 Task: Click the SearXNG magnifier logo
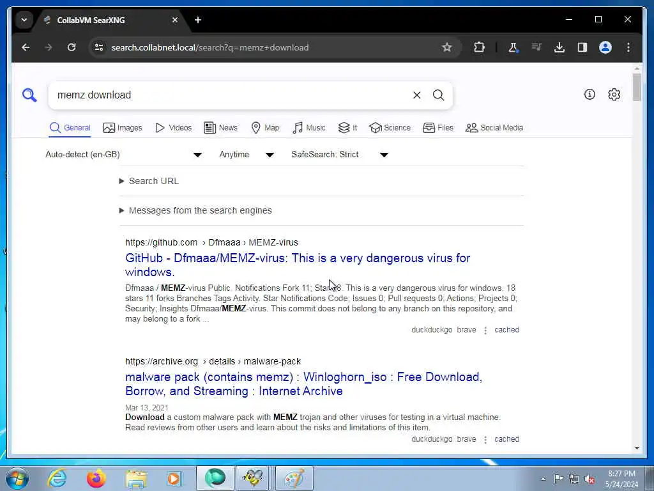29,95
